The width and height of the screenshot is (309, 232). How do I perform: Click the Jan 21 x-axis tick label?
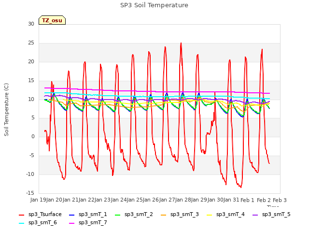(x=70, y=200)
